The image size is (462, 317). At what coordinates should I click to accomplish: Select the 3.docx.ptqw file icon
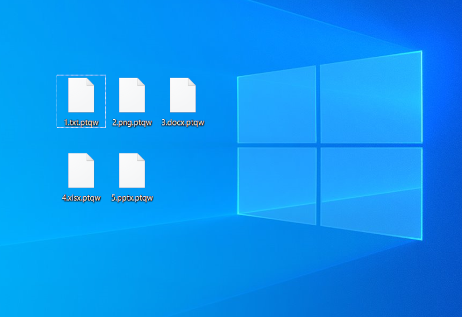(x=182, y=95)
